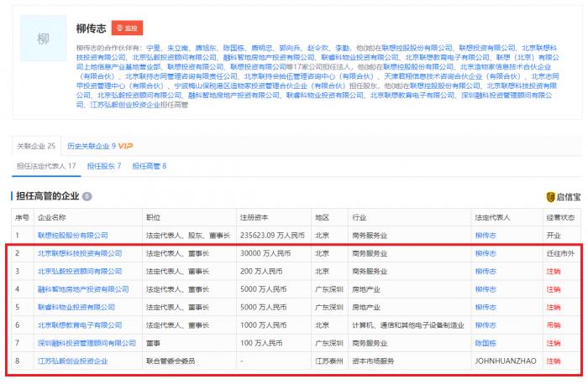Open 北京联想科技投资有限公司 company link
Viewport: 588px width, 384px height.
79,253
